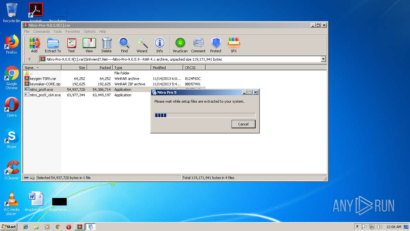Open the File menu
Screen dimensions: 410x231
pos(27,31)
